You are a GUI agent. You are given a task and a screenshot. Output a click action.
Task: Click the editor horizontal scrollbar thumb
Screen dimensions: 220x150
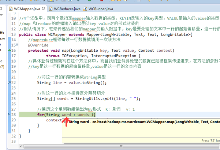[x=121, y=146]
